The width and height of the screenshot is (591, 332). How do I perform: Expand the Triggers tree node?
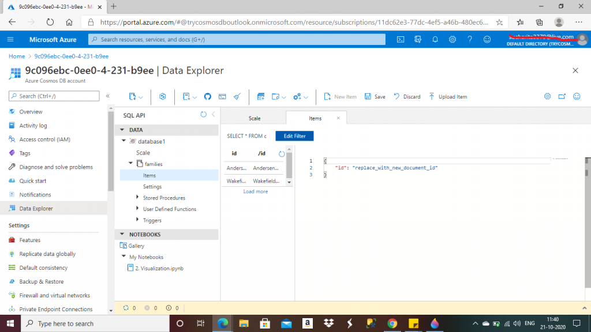[137, 220]
